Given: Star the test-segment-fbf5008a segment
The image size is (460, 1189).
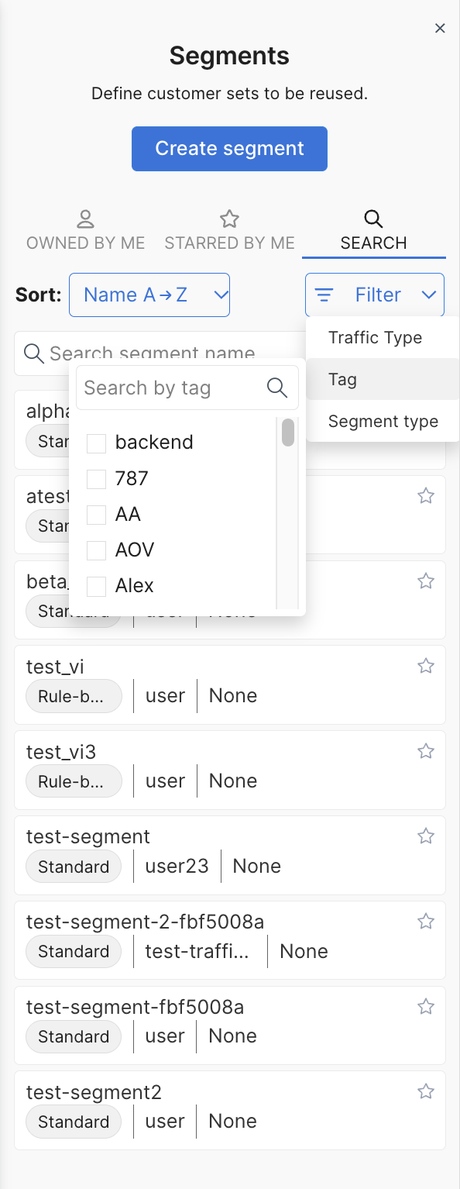Looking at the screenshot, I should pyautogui.click(x=426, y=1007).
